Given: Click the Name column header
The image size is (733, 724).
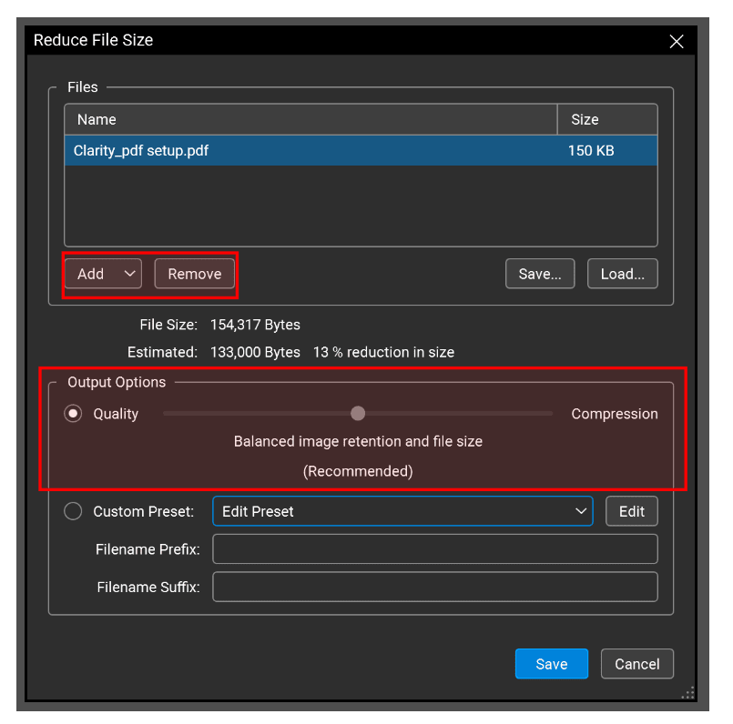Looking at the screenshot, I should coord(311,119).
